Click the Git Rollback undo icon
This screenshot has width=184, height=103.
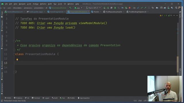pyautogui.click(x=153, y=8)
